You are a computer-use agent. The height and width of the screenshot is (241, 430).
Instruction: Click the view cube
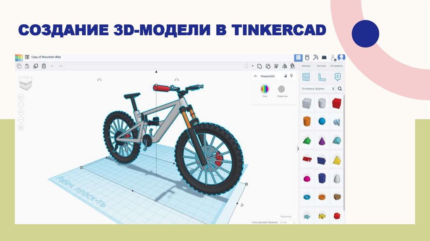26,83
